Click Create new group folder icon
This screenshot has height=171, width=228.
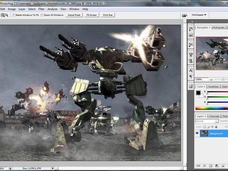223,166
